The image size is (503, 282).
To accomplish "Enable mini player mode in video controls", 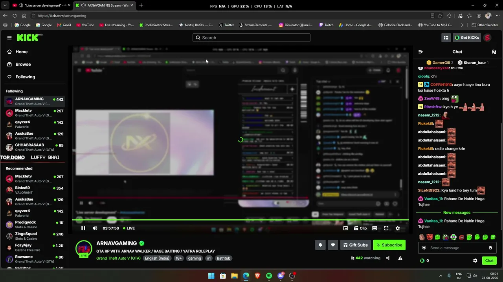I will 345,228.
